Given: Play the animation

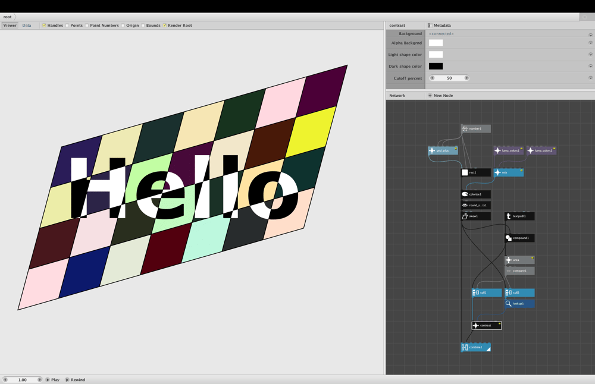Looking at the screenshot, I should click(53, 379).
